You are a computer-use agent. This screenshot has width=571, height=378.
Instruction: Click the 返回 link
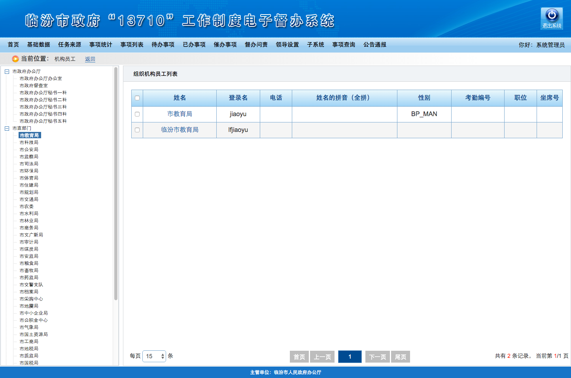click(90, 59)
